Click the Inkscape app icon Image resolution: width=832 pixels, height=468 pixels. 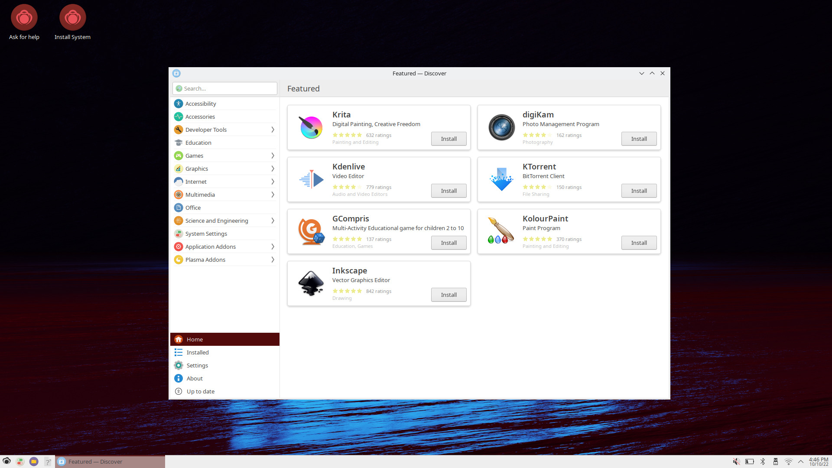pos(311,283)
